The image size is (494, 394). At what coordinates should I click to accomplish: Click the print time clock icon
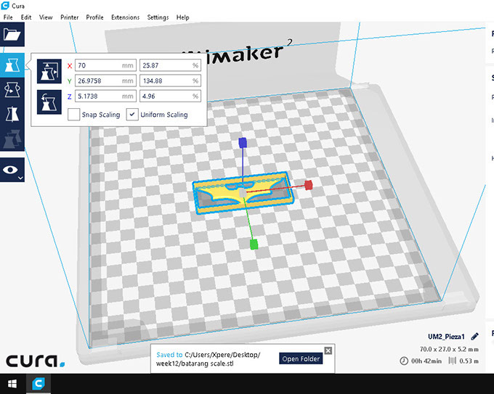404,361
